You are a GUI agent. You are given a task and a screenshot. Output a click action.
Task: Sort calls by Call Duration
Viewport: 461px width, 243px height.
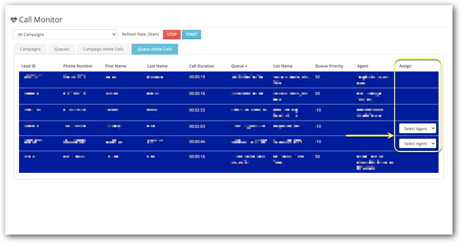coord(202,66)
